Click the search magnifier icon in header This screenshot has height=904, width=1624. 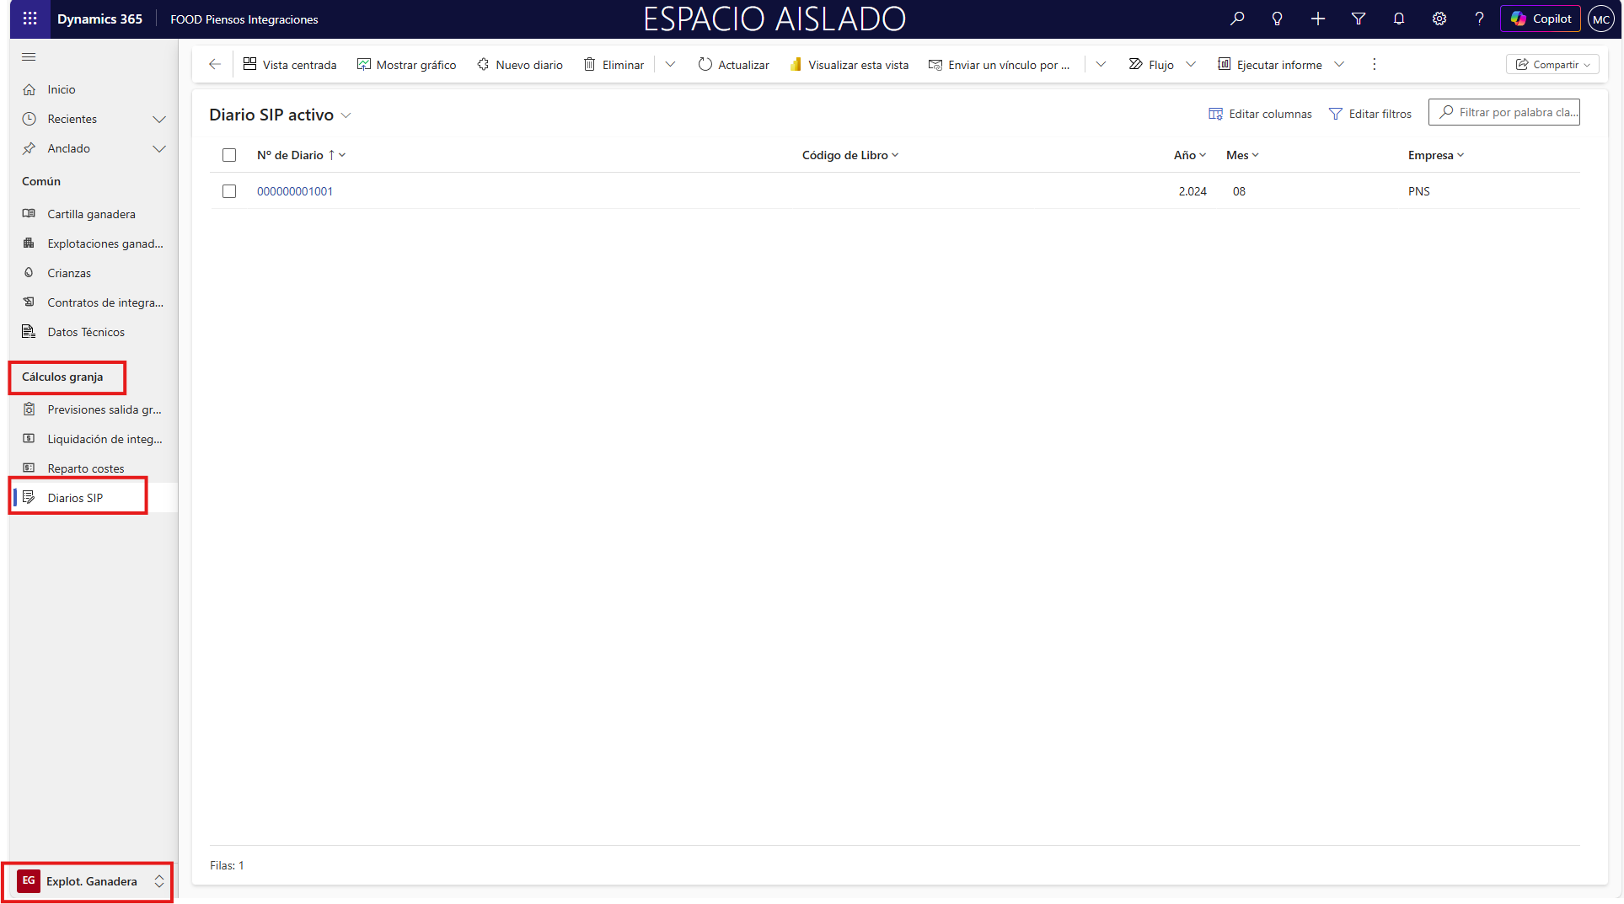click(x=1237, y=19)
